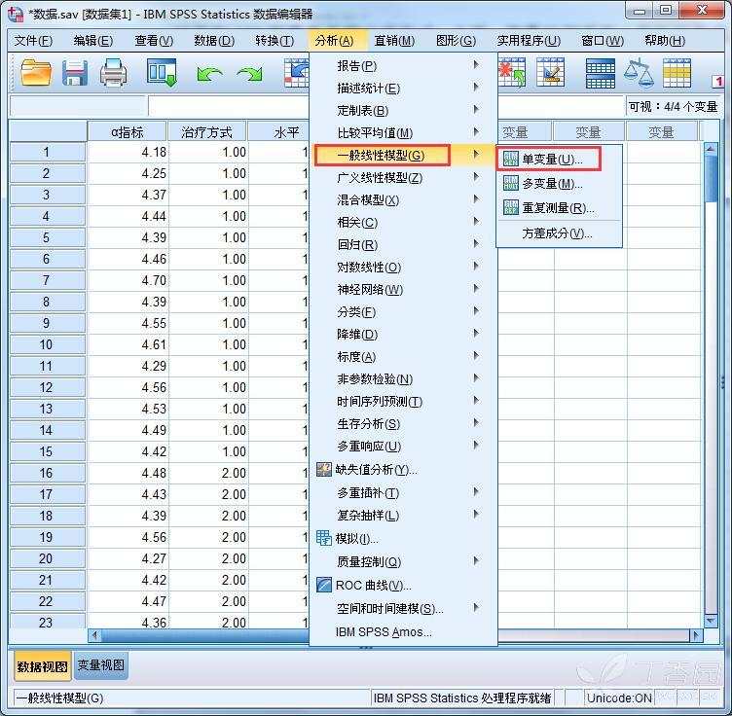Open the 文件(F) menu
The width and height of the screenshot is (732, 716).
point(33,41)
